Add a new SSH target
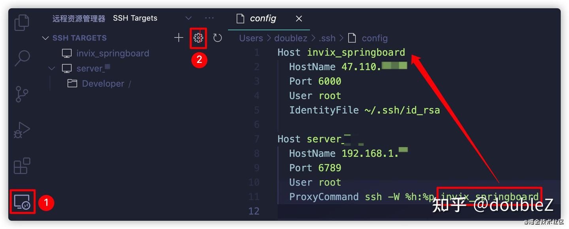This screenshot has width=569, height=229. [x=179, y=37]
